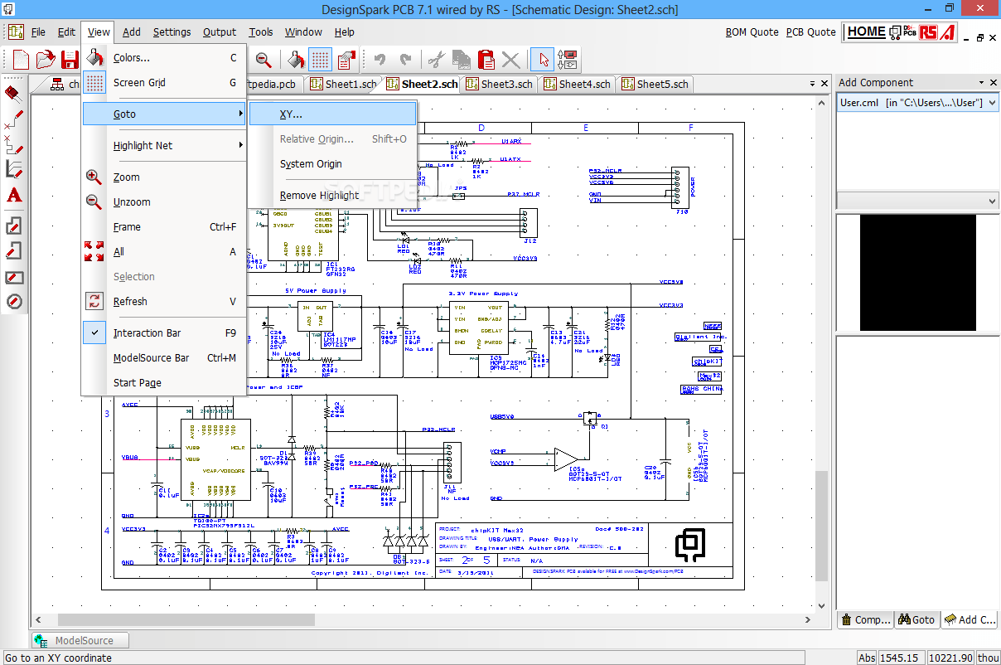Toggle the ModelSource bar at bottom left

79,639
